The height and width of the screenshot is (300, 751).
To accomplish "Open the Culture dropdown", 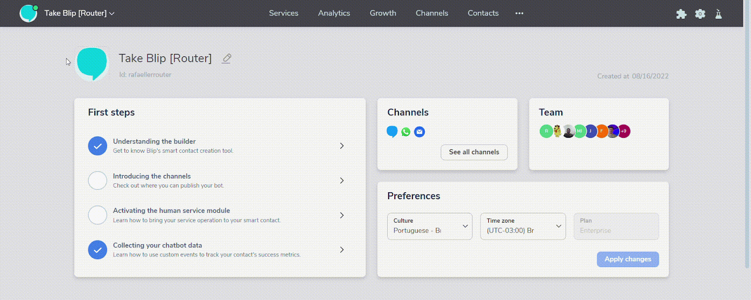I will [x=429, y=226].
